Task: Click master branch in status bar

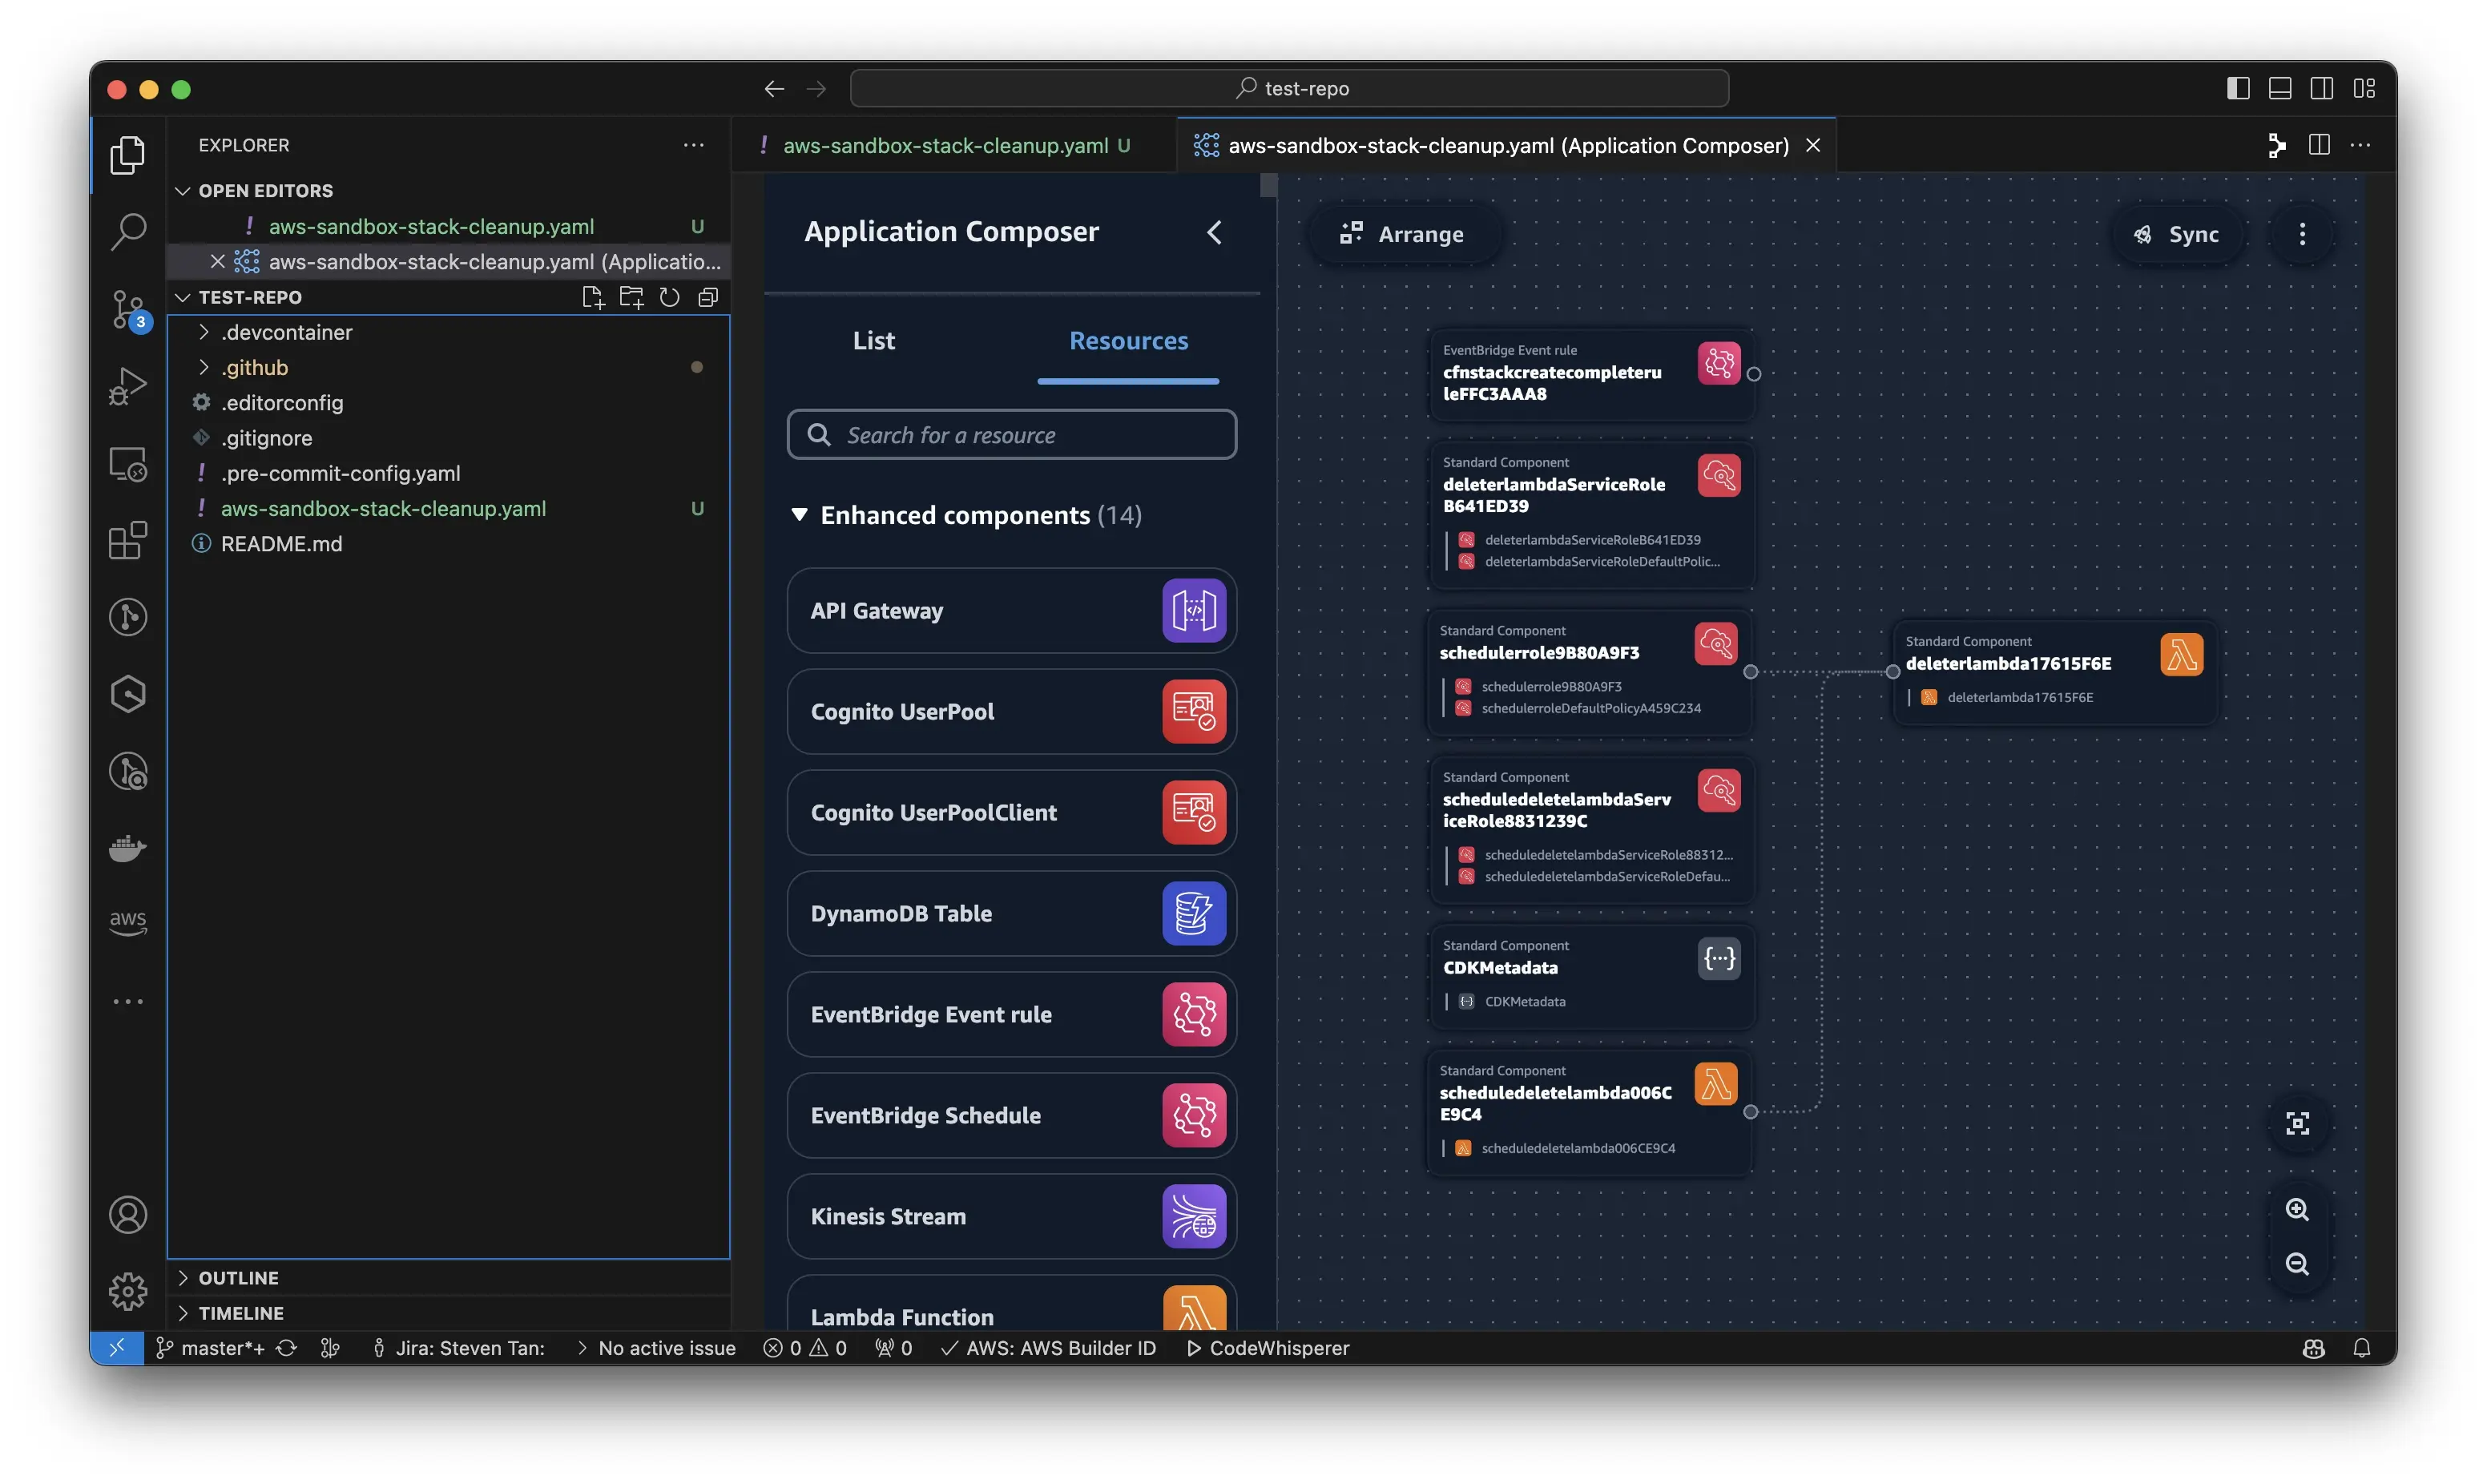Action: (211, 1348)
